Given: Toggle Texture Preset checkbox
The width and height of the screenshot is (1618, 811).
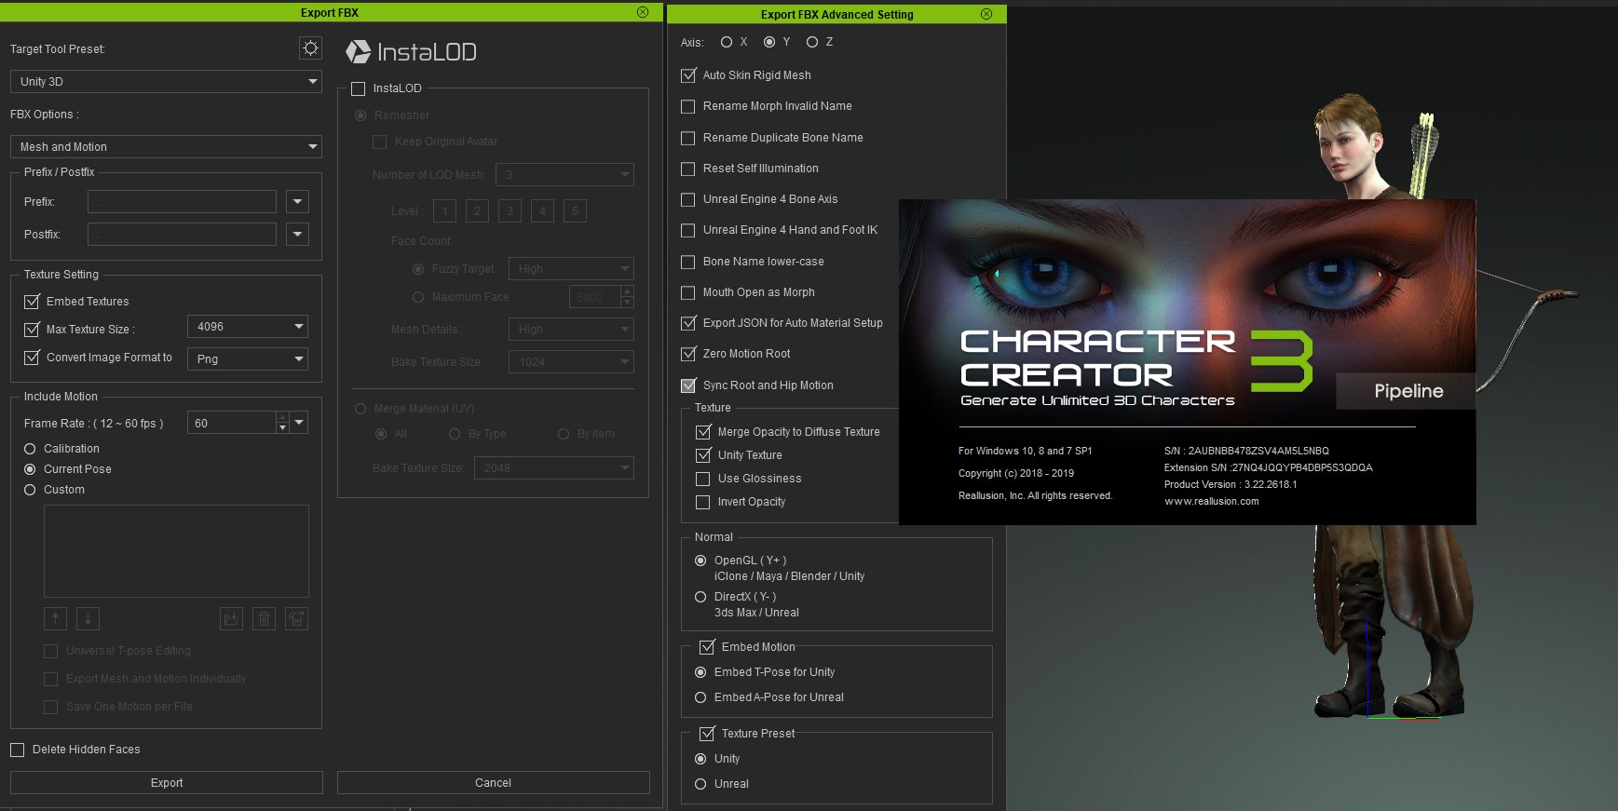Looking at the screenshot, I should coord(707,734).
